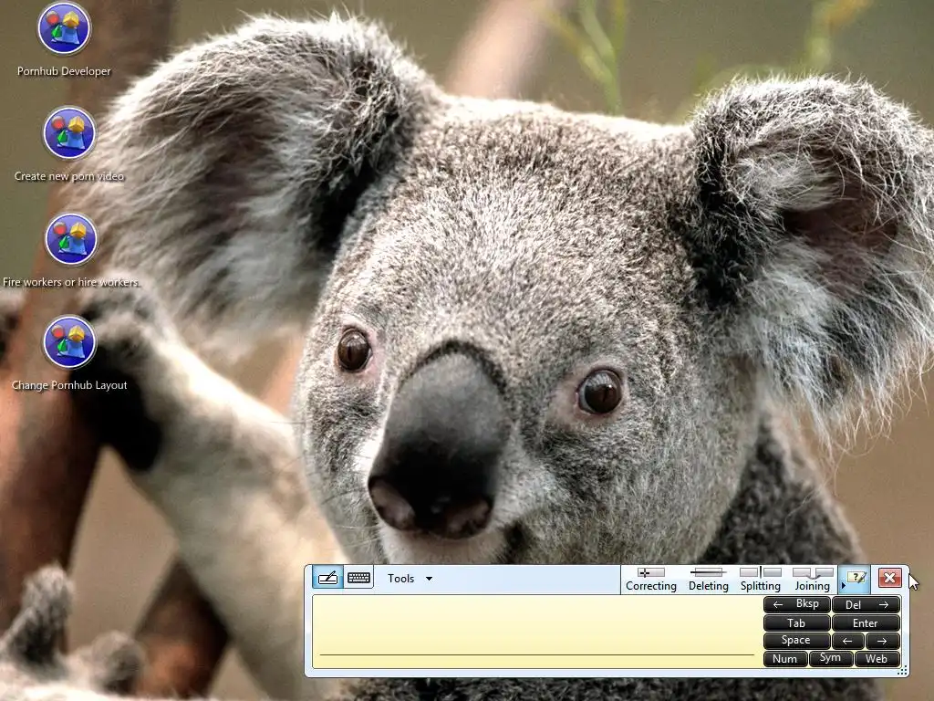Open the Sym symbols pad
Image resolution: width=934 pixels, height=701 pixels.
tap(830, 659)
